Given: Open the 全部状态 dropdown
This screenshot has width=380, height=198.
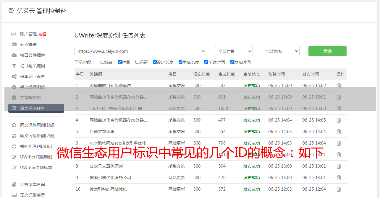Looking at the screenshot, I should coord(280,51).
